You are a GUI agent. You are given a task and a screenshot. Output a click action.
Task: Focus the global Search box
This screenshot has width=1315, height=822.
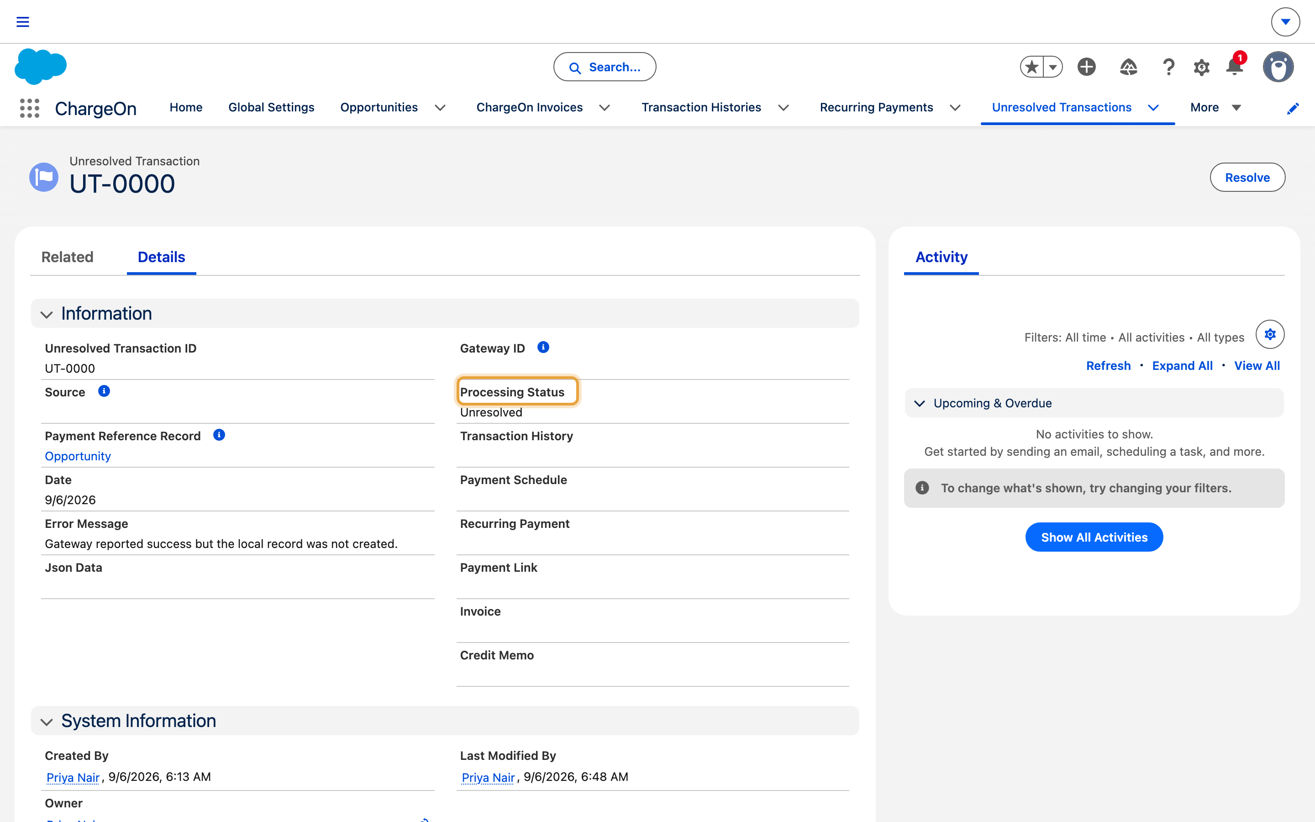[604, 67]
